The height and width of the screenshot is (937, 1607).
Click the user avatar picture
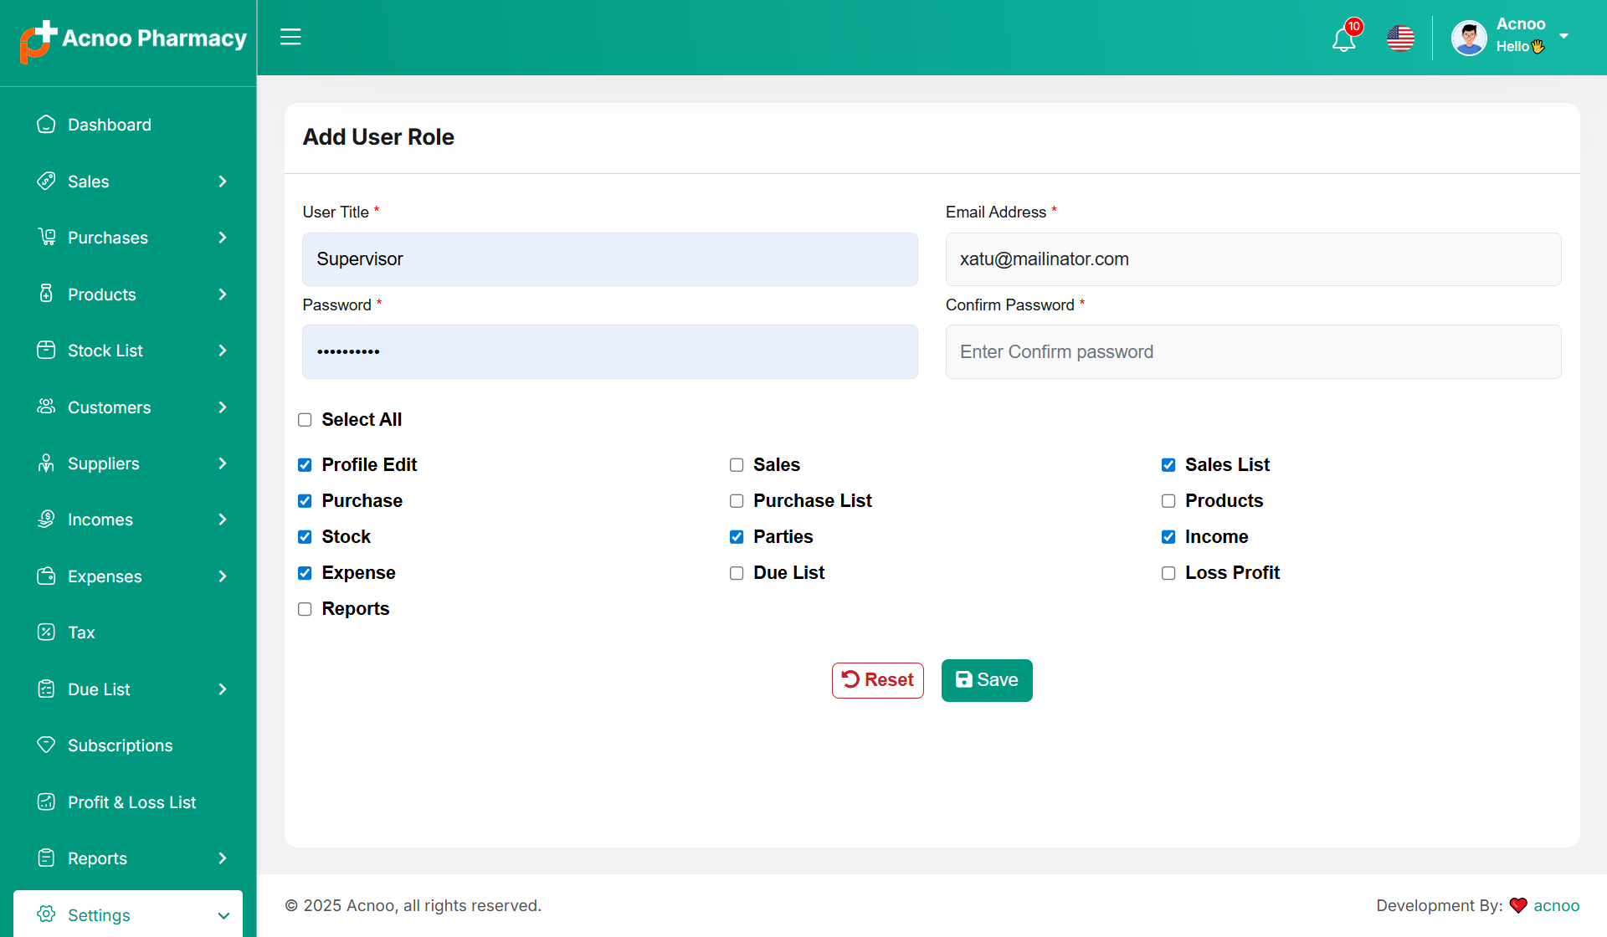(x=1469, y=38)
